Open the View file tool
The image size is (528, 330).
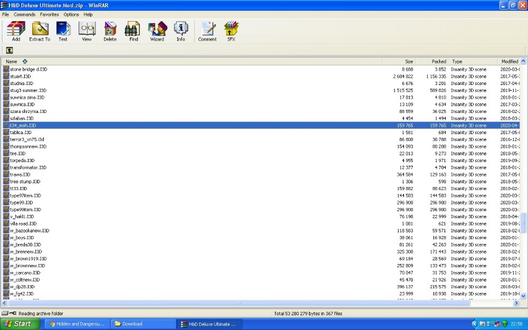tap(87, 31)
